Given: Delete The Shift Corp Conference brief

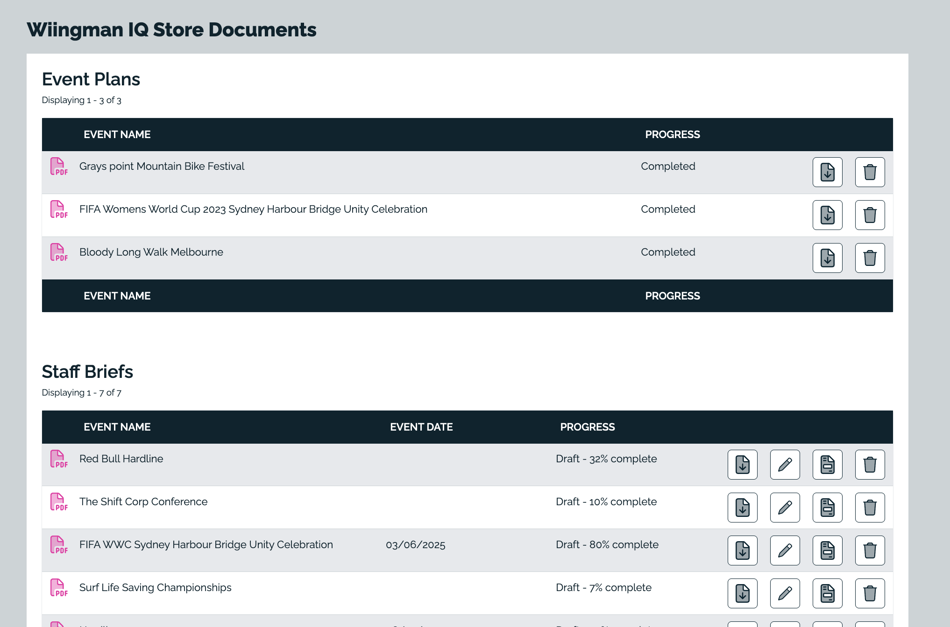Looking at the screenshot, I should tap(870, 508).
